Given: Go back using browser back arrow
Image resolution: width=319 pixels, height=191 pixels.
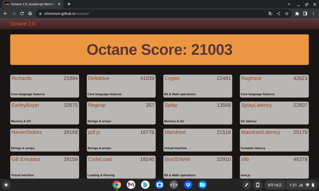Looking at the screenshot, I should tap(6, 14).
